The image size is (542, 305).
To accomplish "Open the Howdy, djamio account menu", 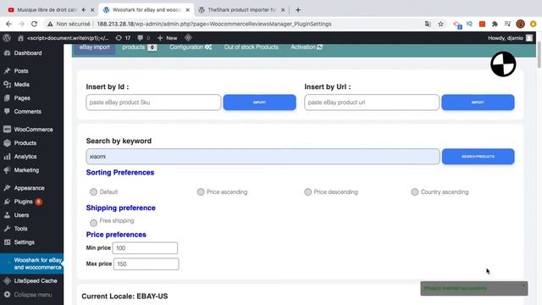I will [x=510, y=38].
